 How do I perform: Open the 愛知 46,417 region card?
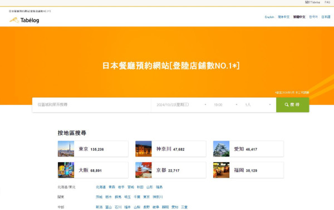[x=248, y=149]
